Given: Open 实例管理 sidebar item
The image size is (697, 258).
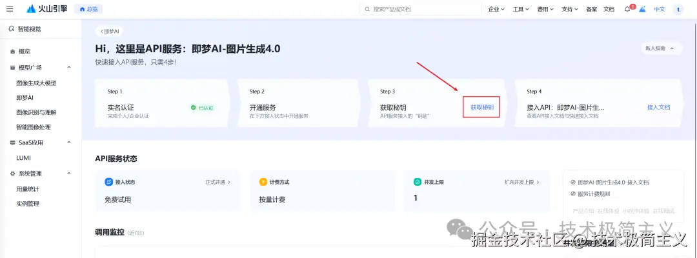Looking at the screenshot, I should tap(28, 204).
